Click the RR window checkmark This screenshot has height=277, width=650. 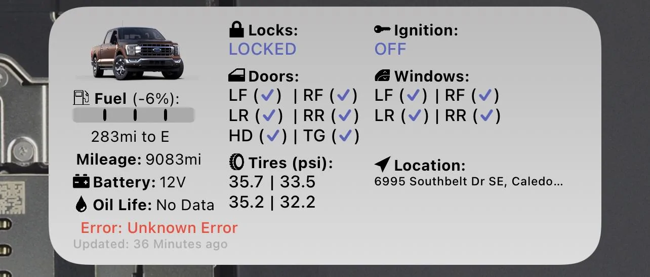[486, 116]
